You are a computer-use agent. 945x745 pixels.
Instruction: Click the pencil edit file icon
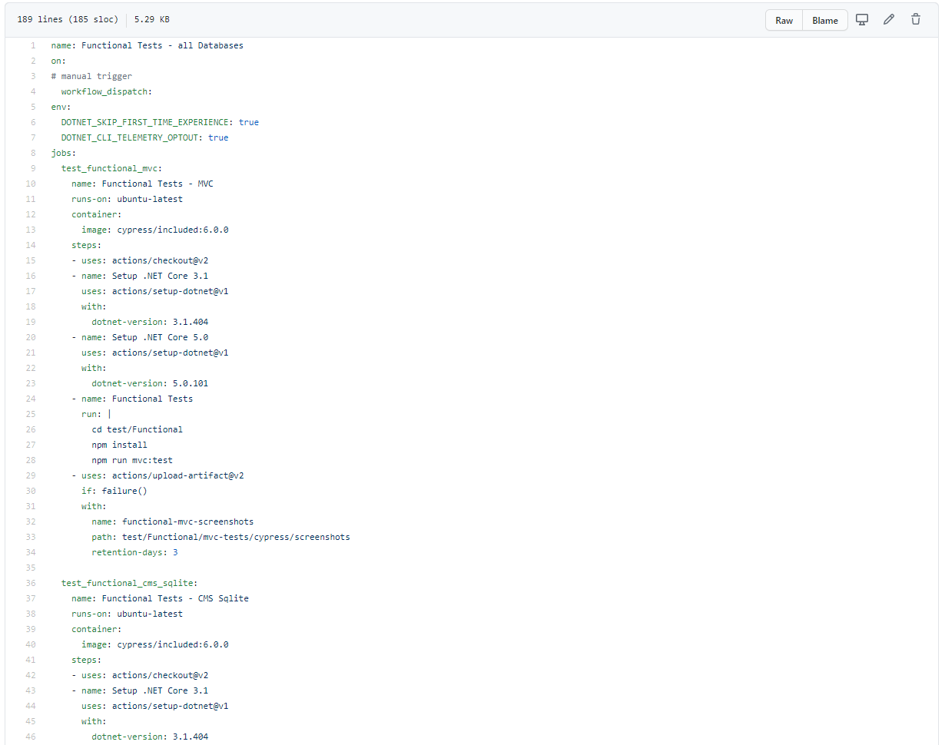click(x=889, y=20)
